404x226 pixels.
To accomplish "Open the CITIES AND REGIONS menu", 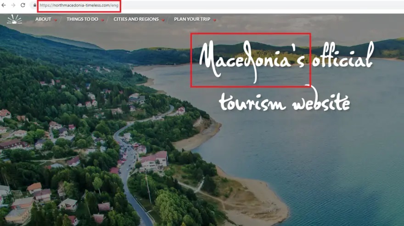I will (136, 19).
